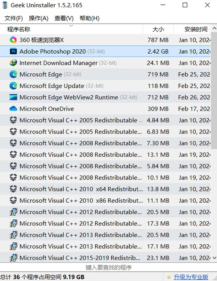Click the 118 MB size cell
Screen dimensions: 217x281
pyautogui.click(x=158, y=86)
